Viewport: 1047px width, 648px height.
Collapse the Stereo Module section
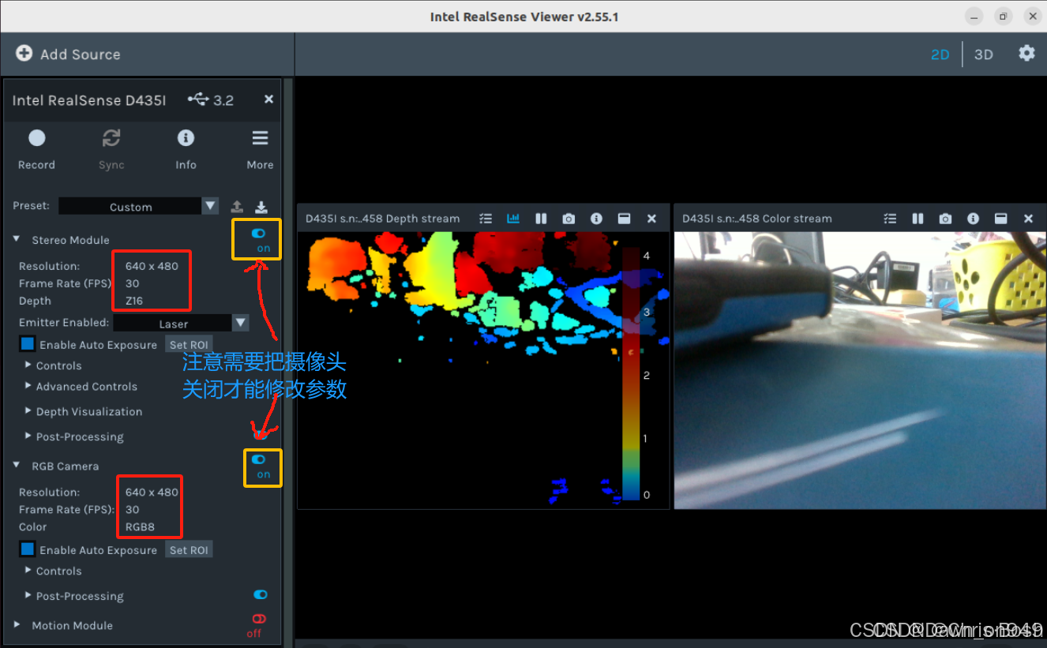pyautogui.click(x=17, y=239)
